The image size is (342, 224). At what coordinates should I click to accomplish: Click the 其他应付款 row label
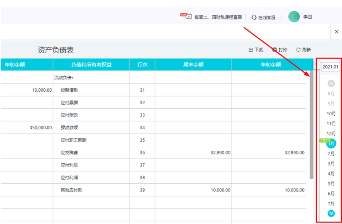[71, 190]
